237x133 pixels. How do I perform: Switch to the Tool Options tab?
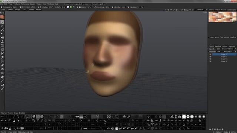coord(224,37)
